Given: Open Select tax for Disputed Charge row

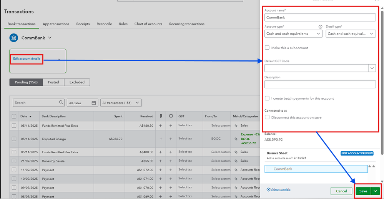Looking at the screenshot, I should coord(185,139).
